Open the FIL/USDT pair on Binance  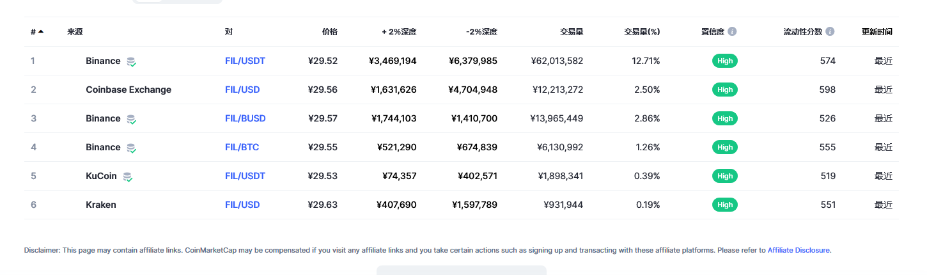[x=245, y=61]
